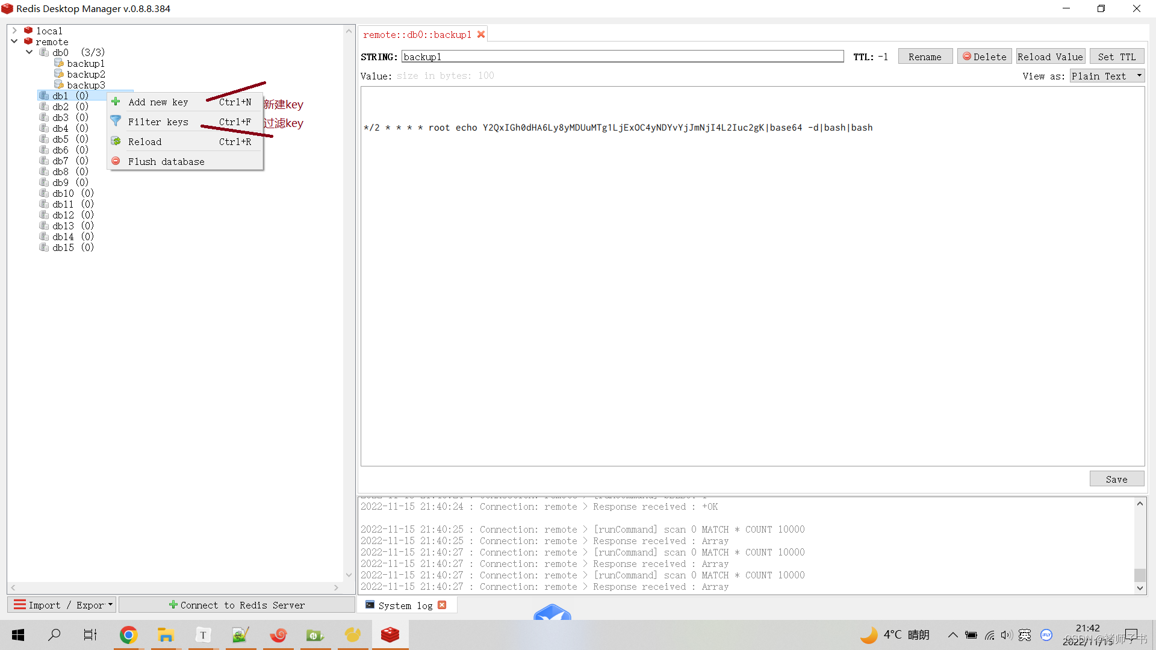Click the Reload menu icon
This screenshot has height=650, width=1156.
coord(116,141)
